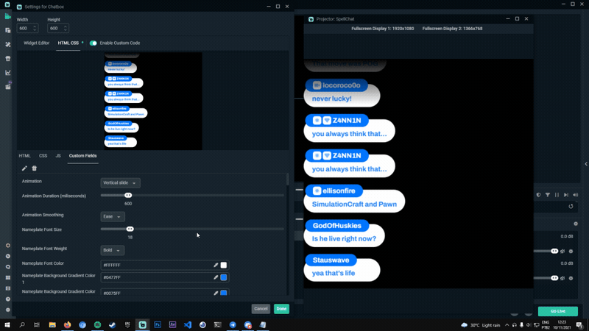Open Animation Smoothing dropdown showing Ease
The image size is (589, 331).
tap(113, 216)
